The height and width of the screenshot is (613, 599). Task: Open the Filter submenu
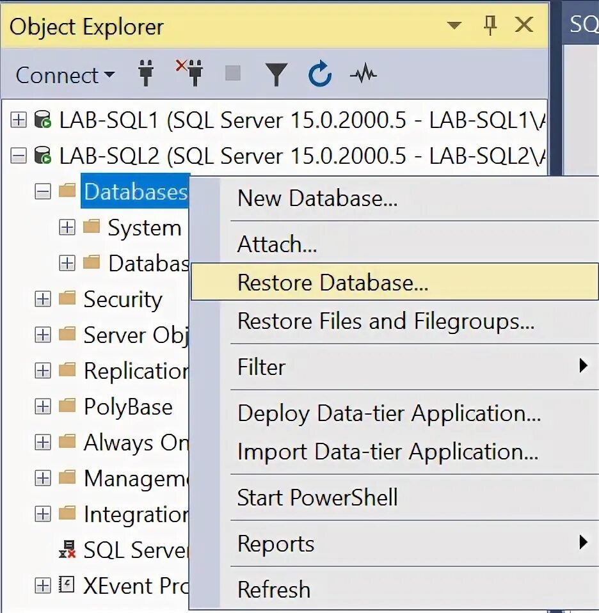click(395, 367)
